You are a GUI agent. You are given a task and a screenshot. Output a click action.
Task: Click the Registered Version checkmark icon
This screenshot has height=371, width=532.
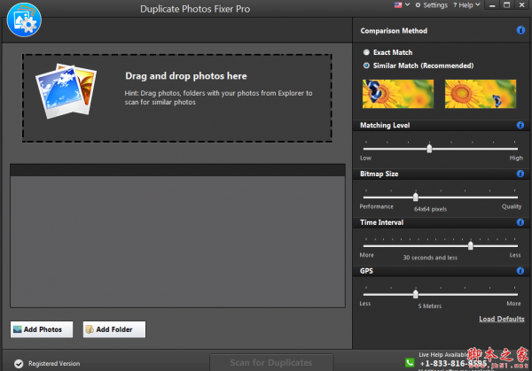coord(19,364)
